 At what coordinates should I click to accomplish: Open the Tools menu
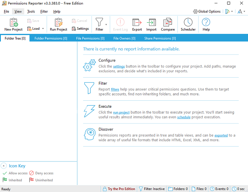[x=31, y=12]
